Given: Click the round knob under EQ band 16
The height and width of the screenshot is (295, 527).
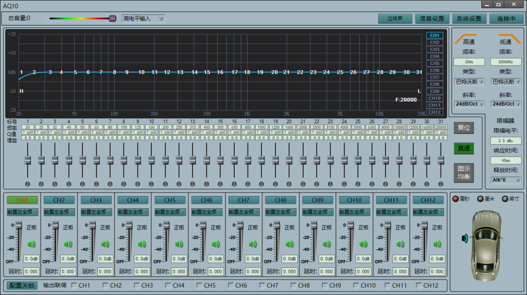Looking at the screenshot, I should pyautogui.click(x=234, y=184).
